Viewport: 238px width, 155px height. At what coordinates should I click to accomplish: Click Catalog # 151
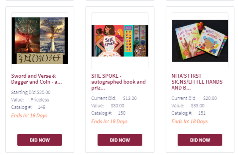[x=202, y=113]
